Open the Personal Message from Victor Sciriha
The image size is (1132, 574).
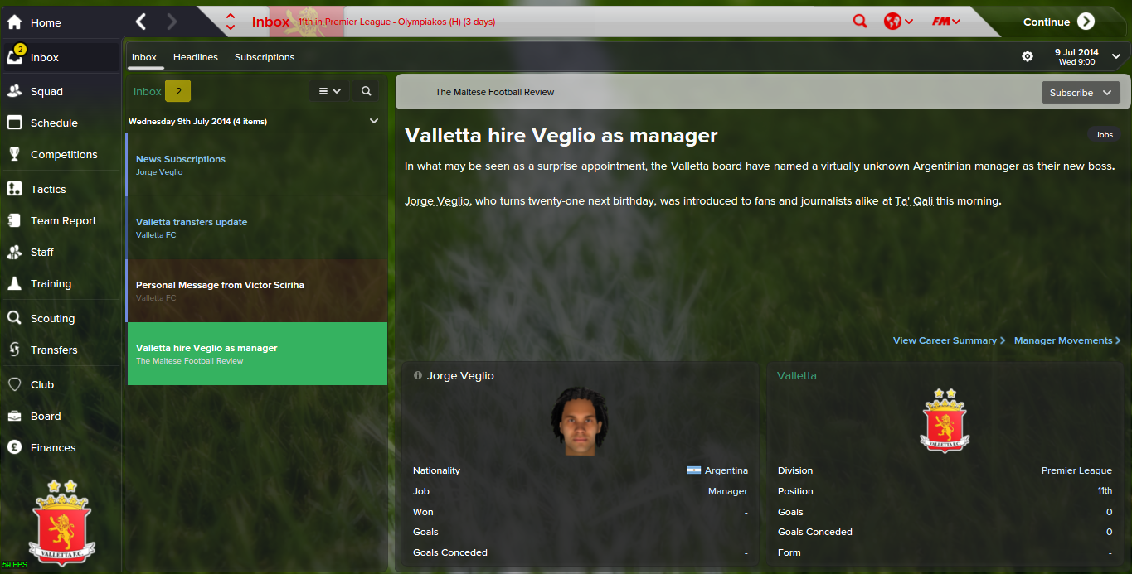click(257, 291)
